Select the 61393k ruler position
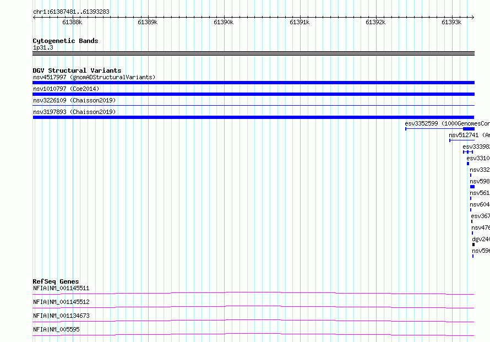Screen dimensions: 490x342 pos(451,22)
